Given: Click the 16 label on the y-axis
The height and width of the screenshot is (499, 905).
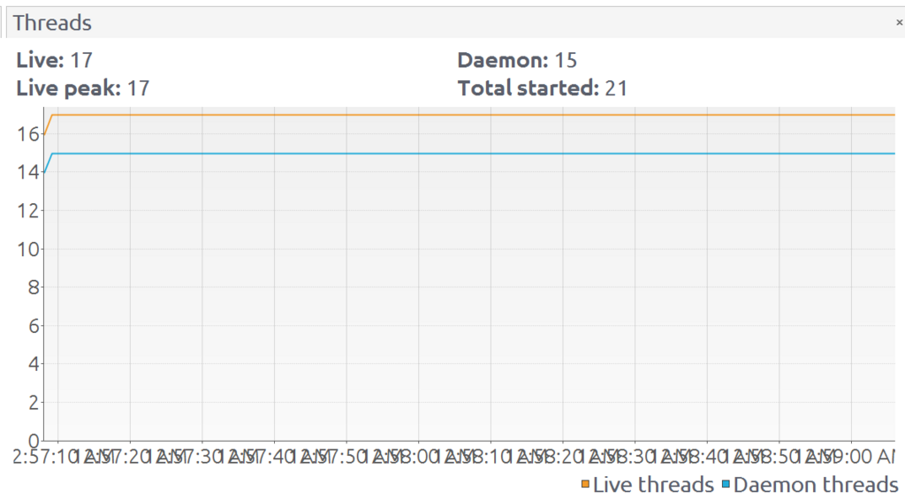Looking at the screenshot, I should 27,134.
